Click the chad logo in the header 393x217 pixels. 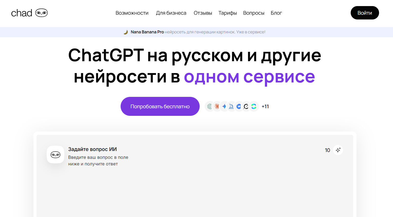click(29, 13)
